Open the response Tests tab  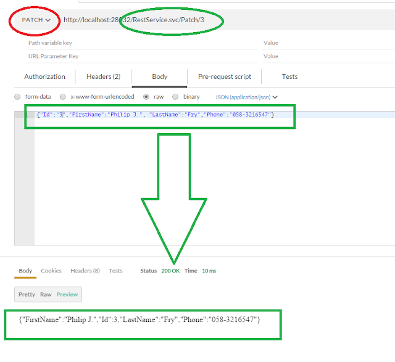click(115, 271)
